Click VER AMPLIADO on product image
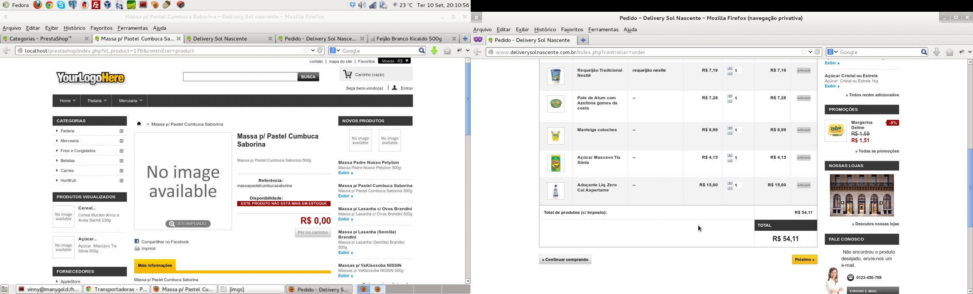 [188, 224]
